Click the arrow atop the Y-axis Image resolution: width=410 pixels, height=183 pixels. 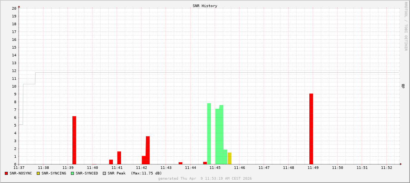(19, 6)
